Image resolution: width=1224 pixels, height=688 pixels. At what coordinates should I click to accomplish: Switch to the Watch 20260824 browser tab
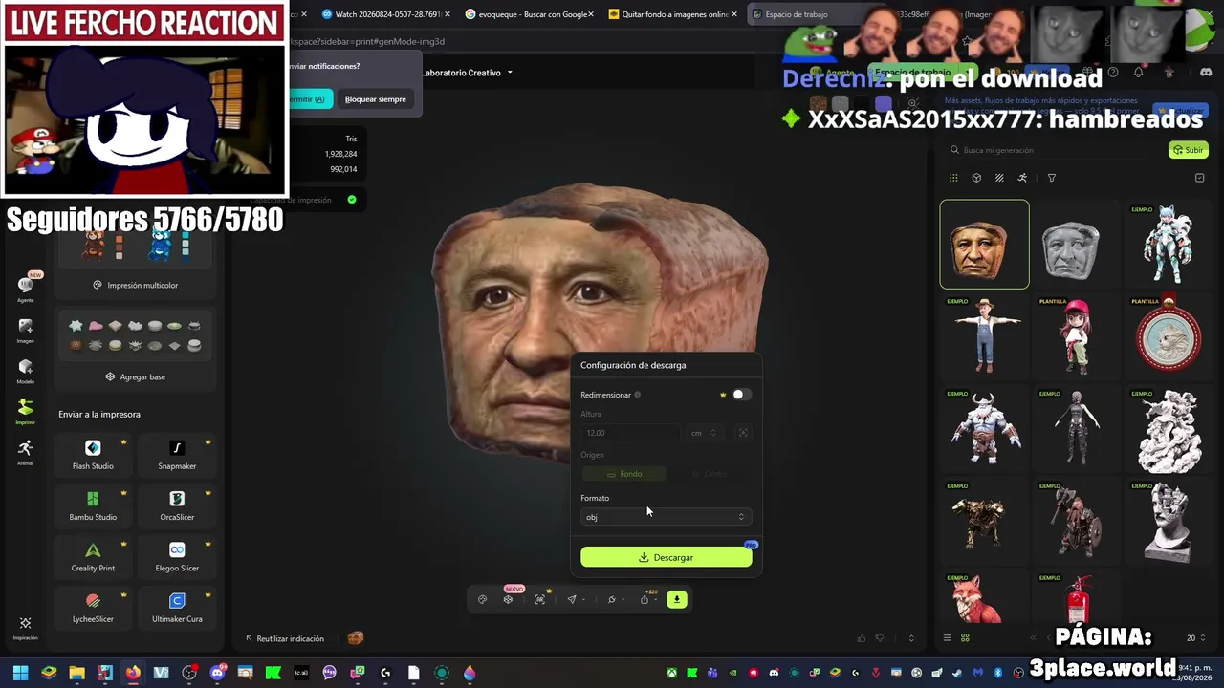387,14
